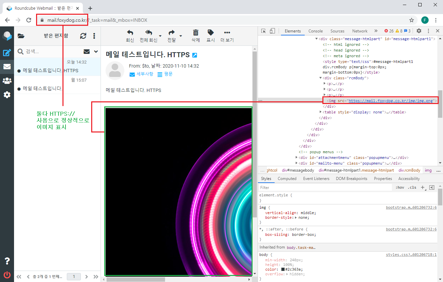443x282 pixels.
Task: Open the help question mark icon
Action: (7, 261)
